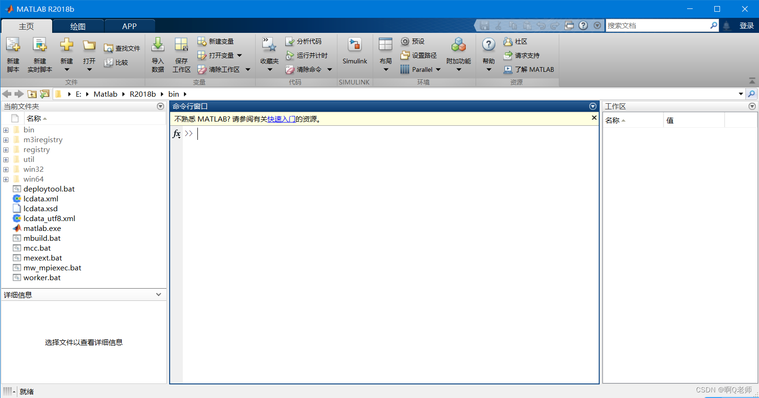Open the Clear Commands (清除命令) dropdown arrow
Viewport: 759px width, 398px height.
(329, 69)
